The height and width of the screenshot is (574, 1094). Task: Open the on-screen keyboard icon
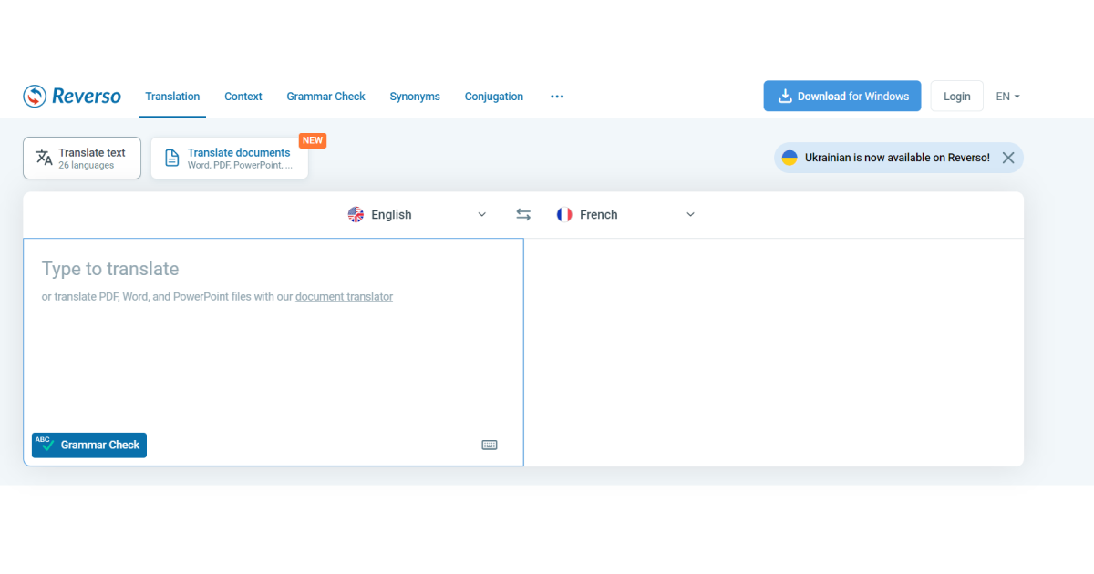490,445
